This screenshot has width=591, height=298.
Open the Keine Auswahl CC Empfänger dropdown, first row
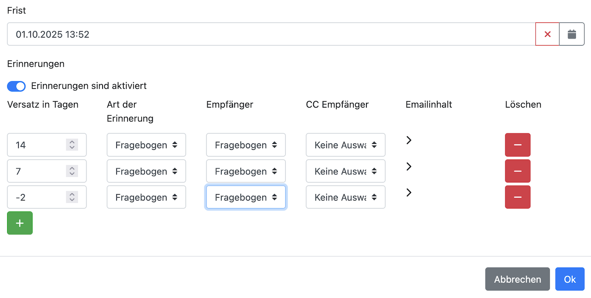[x=345, y=145]
